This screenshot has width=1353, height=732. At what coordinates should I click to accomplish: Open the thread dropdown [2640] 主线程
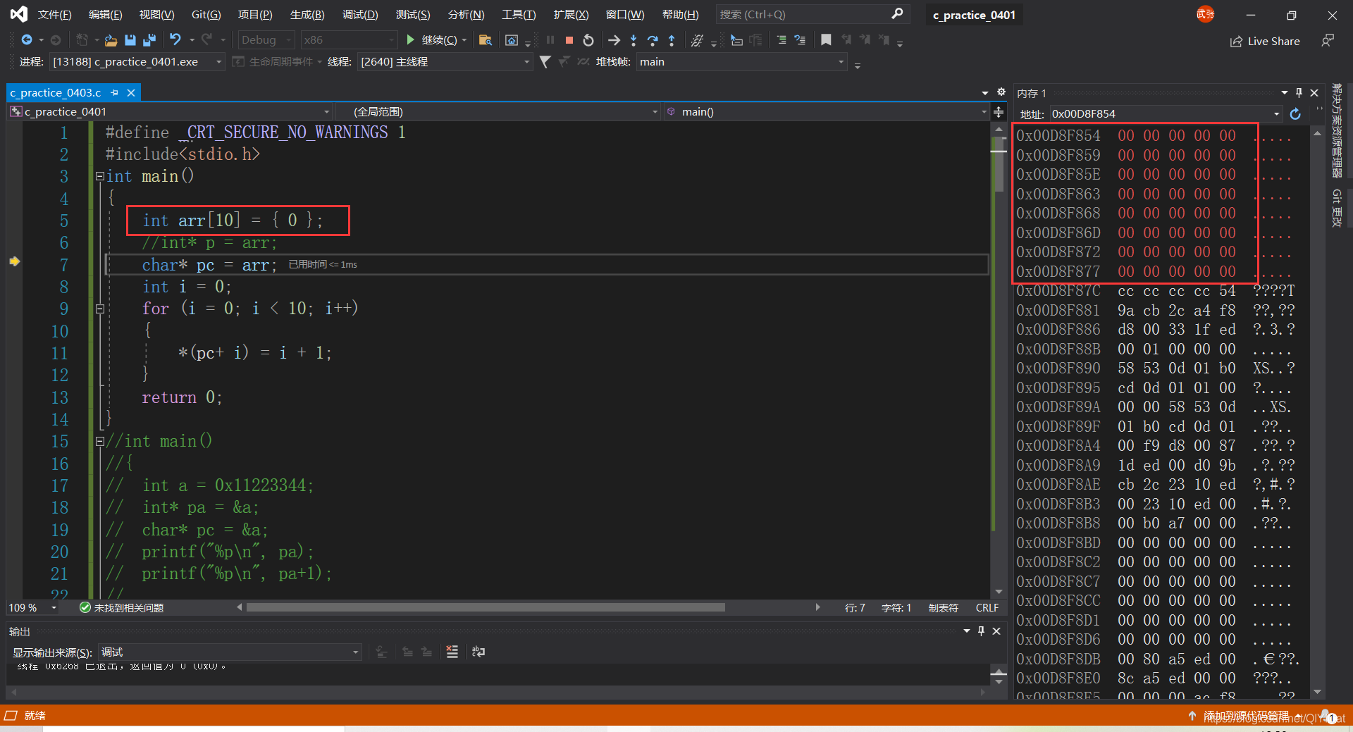pyautogui.click(x=445, y=62)
